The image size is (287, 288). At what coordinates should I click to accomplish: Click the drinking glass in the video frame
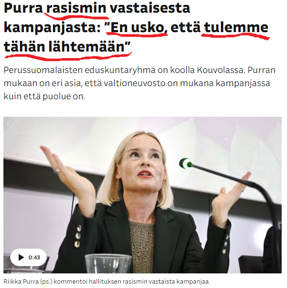pos(108,264)
